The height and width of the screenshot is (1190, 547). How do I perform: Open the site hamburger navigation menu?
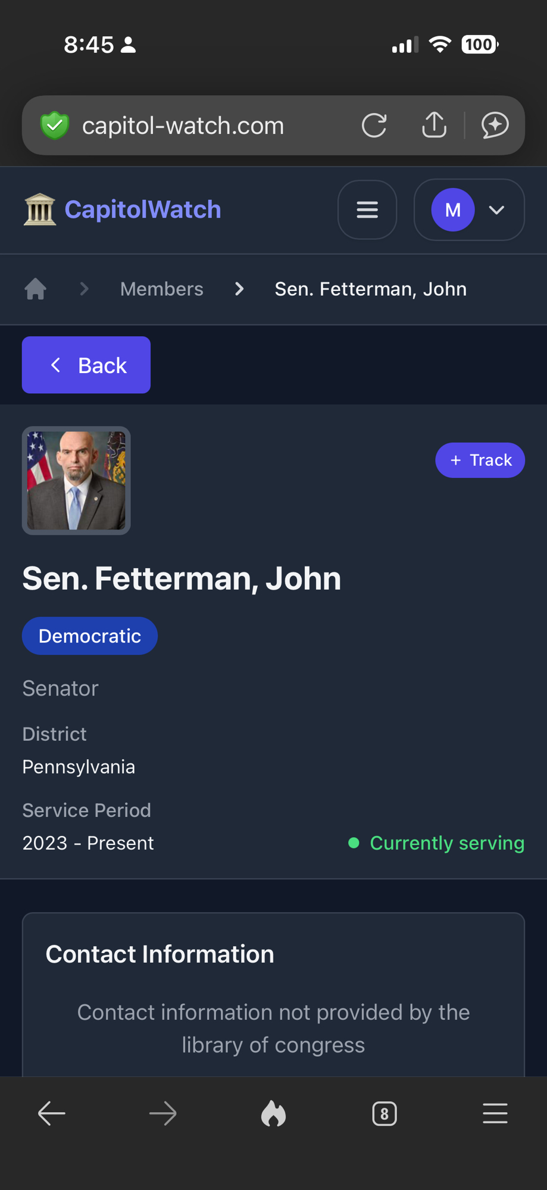[x=367, y=210]
